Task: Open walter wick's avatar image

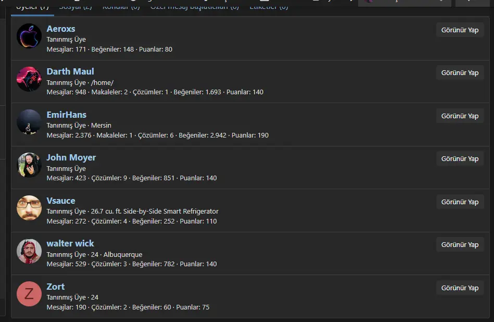Action: (29, 251)
